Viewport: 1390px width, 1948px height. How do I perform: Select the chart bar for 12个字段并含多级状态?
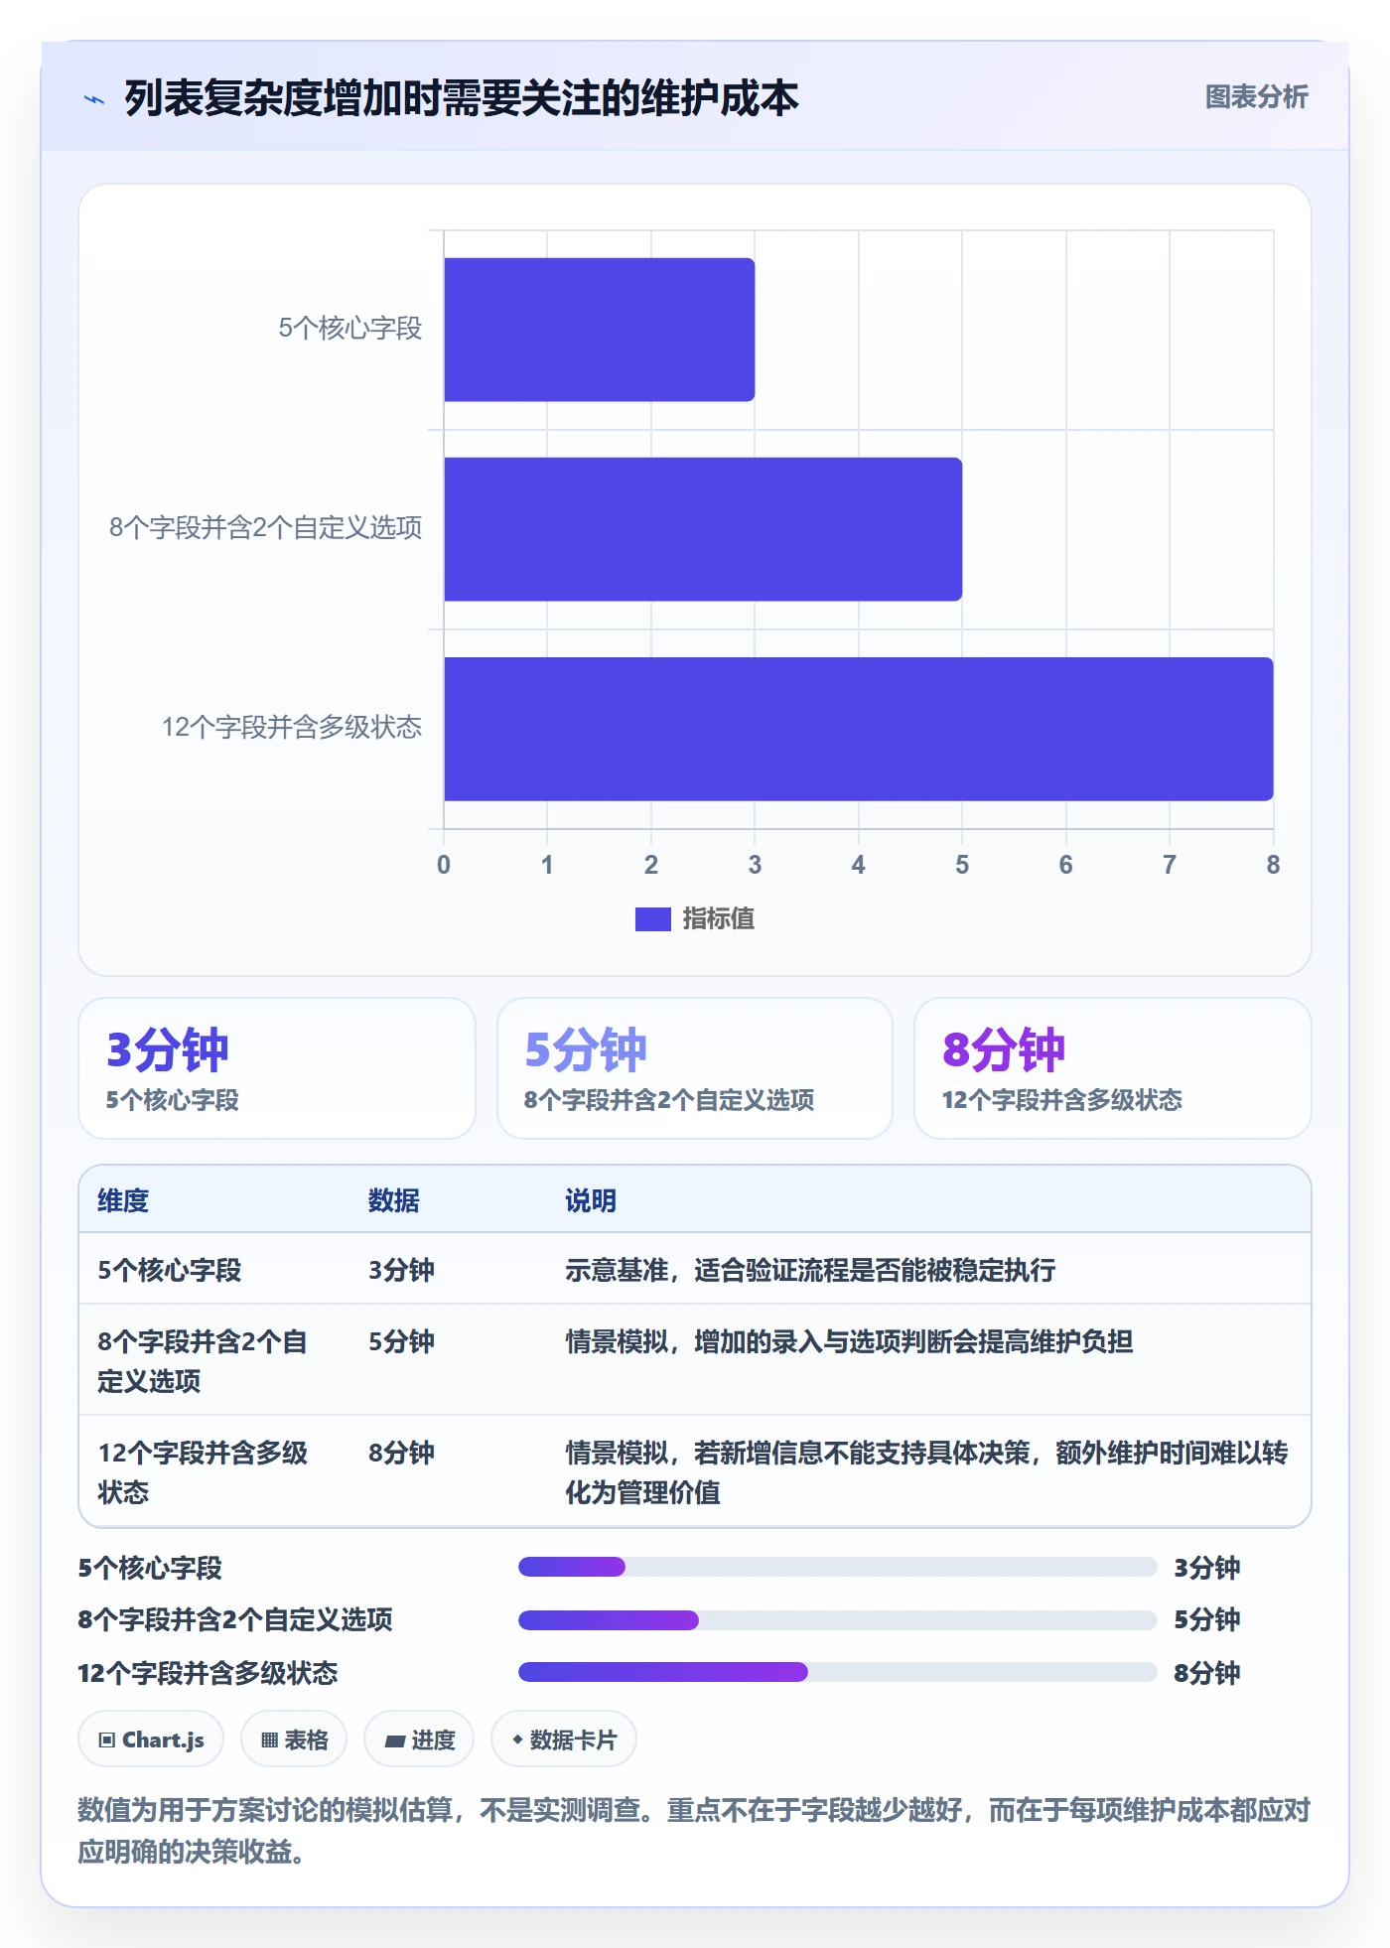[859, 729]
